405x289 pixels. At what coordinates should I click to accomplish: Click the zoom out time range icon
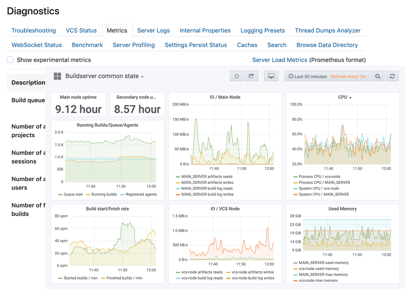[x=378, y=77]
